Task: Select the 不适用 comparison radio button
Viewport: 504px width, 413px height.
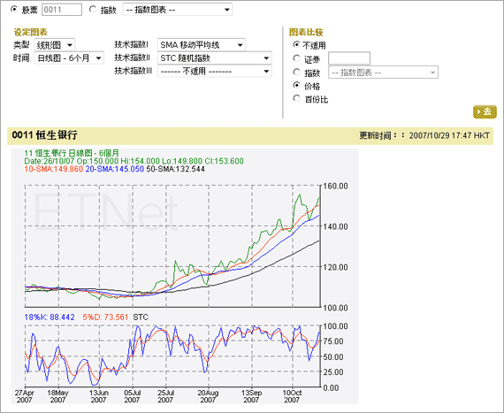Action: [x=296, y=45]
